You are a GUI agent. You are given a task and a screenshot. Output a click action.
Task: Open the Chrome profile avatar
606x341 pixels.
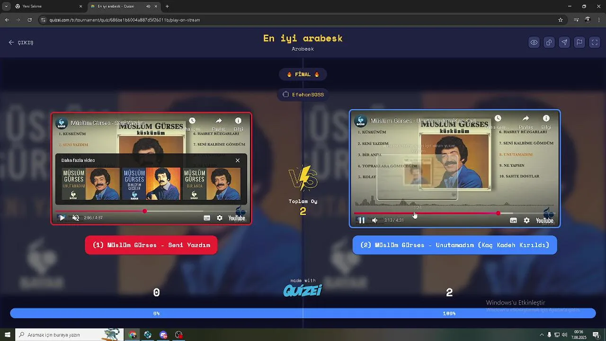[588, 20]
